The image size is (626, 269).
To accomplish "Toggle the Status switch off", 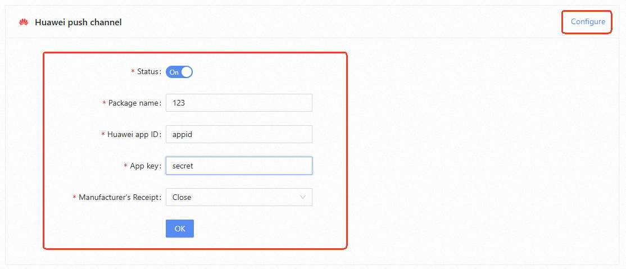I will (x=179, y=72).
